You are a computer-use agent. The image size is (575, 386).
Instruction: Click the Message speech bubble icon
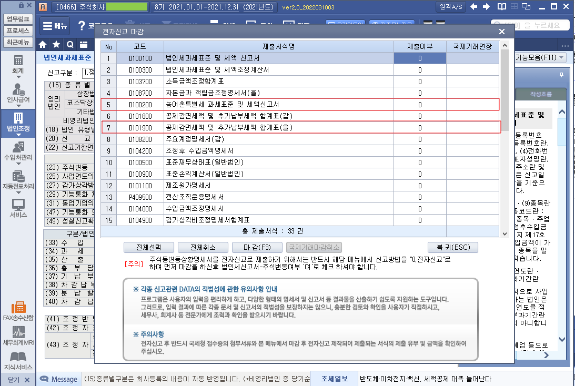[44, 379]
